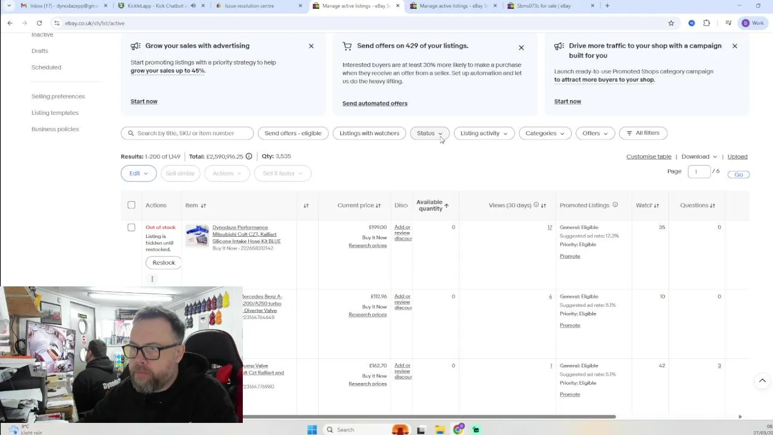Go back in browser history
Viewport: 773px width, 435px height.
(10, 23)
